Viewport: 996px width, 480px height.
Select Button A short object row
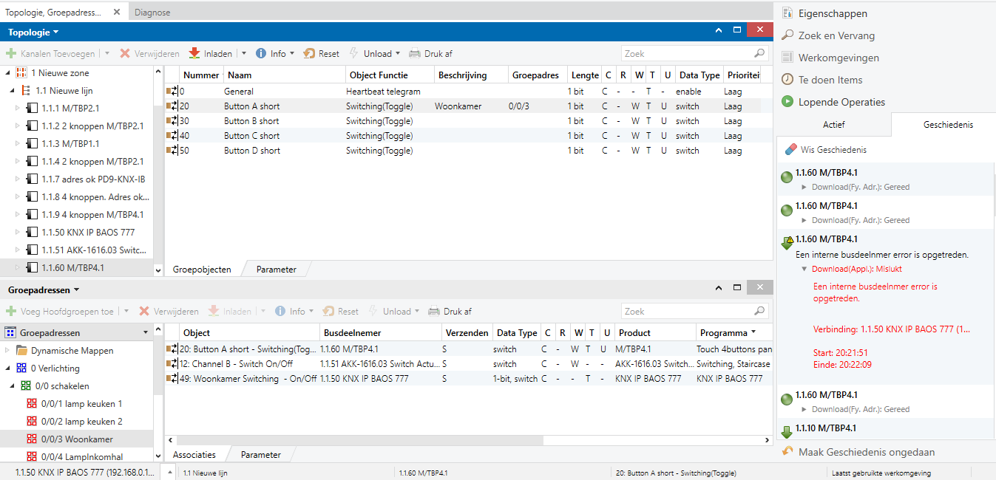[x=468, y=106]
